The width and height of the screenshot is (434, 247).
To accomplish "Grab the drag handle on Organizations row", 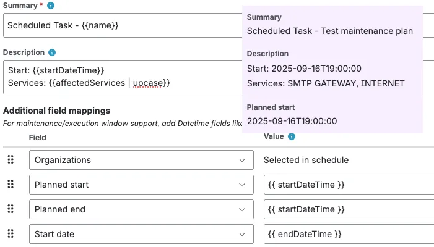I will click(11, 160).
